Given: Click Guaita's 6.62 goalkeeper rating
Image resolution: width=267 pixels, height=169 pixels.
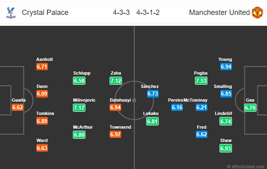Looking at the screenshot, I should point(19,108).
